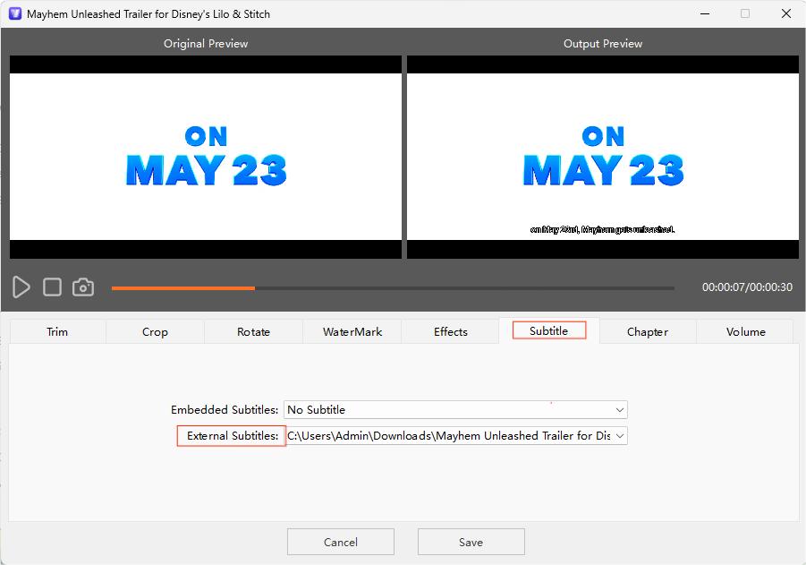Switch to the WaterMark tab

[351, 330]
